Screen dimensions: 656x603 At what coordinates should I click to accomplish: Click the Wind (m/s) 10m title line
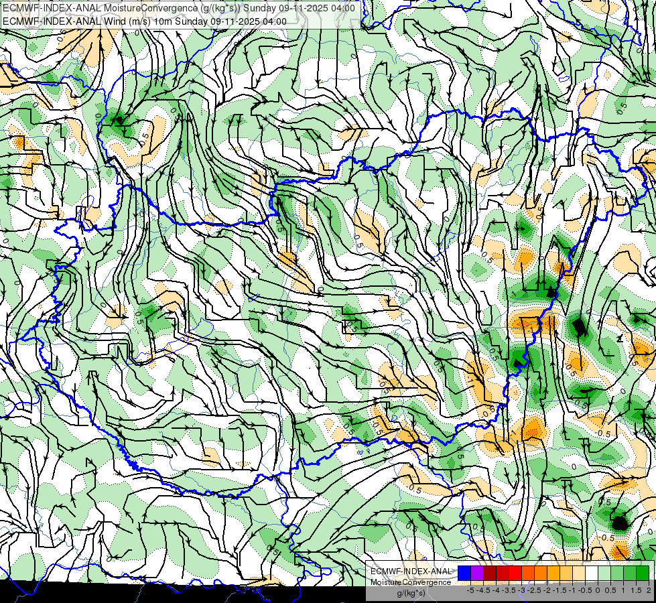(145, 21)
